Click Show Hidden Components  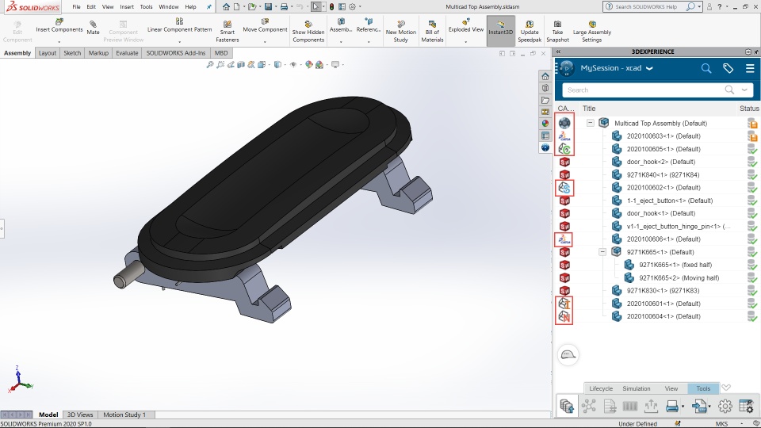[308, 32]
